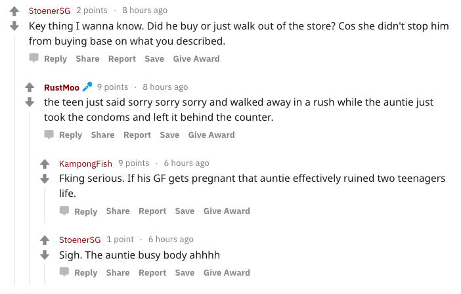Reply to RustMoo's comment
Viewport: 461px width, 294px height.
pyautogui.click(x=64, y=135)
